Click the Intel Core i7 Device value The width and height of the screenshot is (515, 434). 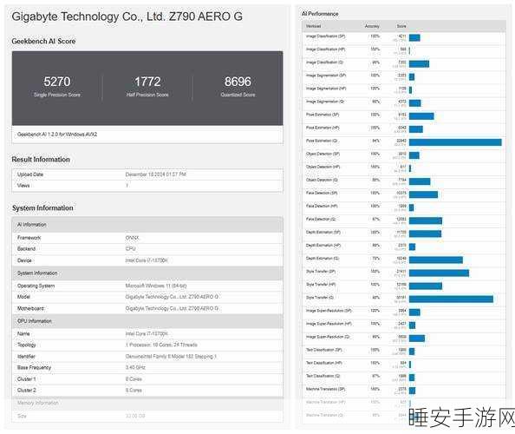click(x=147, y=260)
